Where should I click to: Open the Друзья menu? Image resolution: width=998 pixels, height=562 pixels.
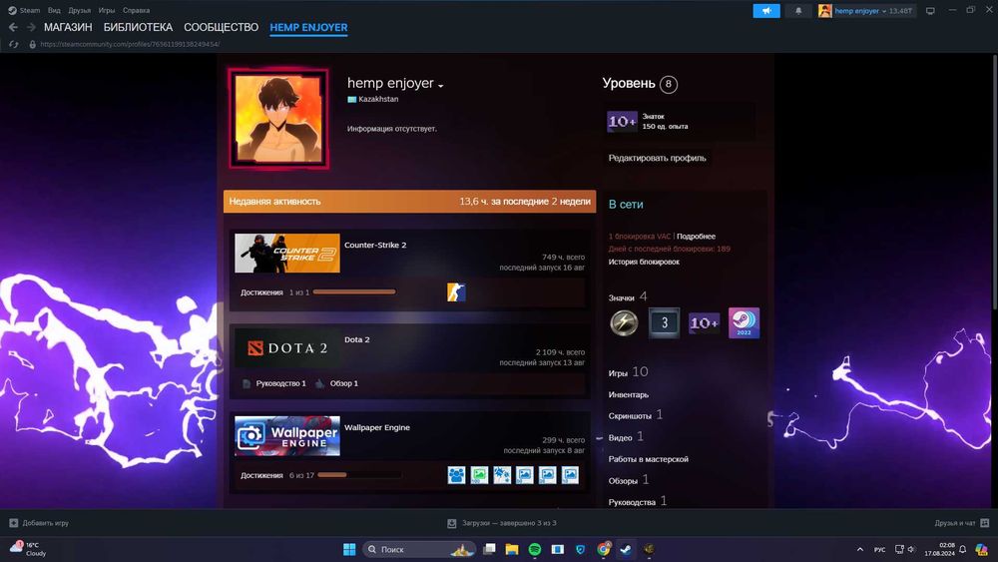(80, 10)
